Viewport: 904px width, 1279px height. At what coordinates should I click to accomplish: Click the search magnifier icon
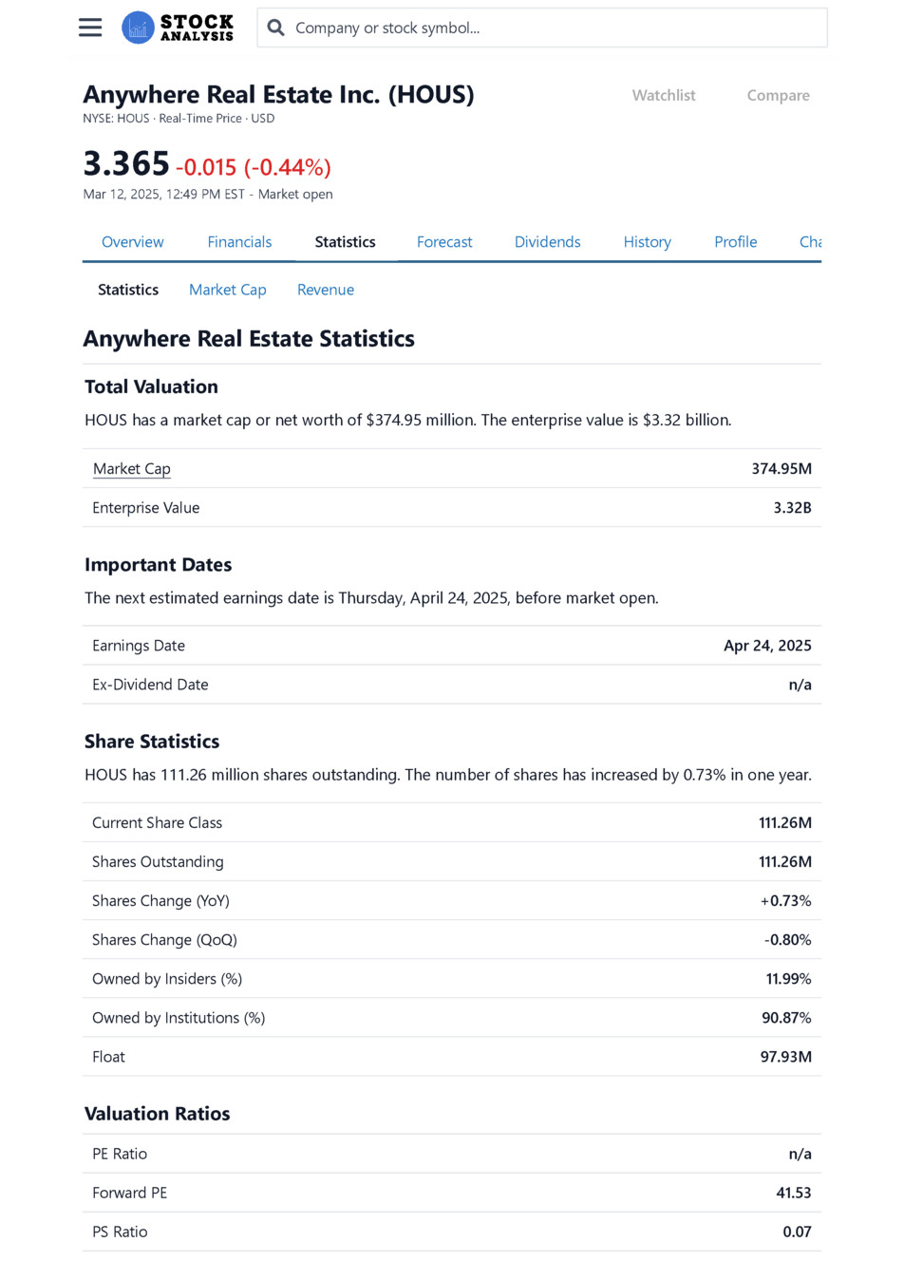tap(276, 28)
